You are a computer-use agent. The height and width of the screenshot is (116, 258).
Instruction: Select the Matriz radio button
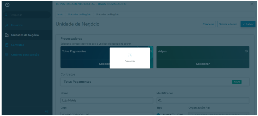pyautogui.click(x=158, y=114)
